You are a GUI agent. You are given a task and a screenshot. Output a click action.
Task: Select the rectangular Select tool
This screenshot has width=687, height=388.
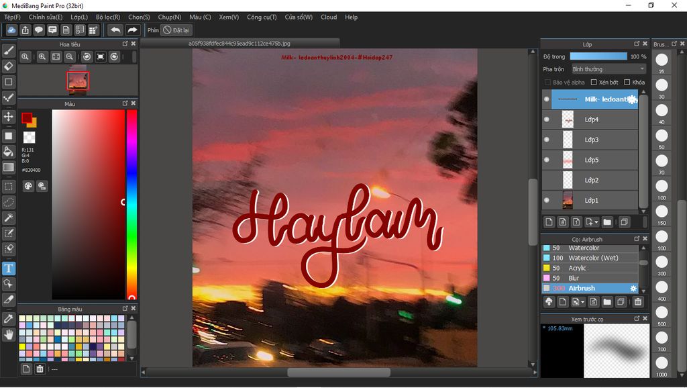point(8,187)
